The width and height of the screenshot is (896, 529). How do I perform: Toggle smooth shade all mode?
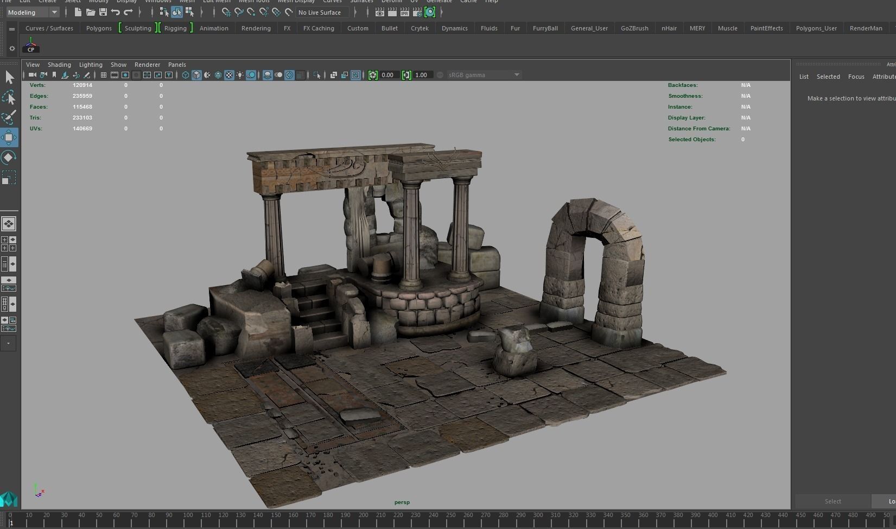pos(196,75)
